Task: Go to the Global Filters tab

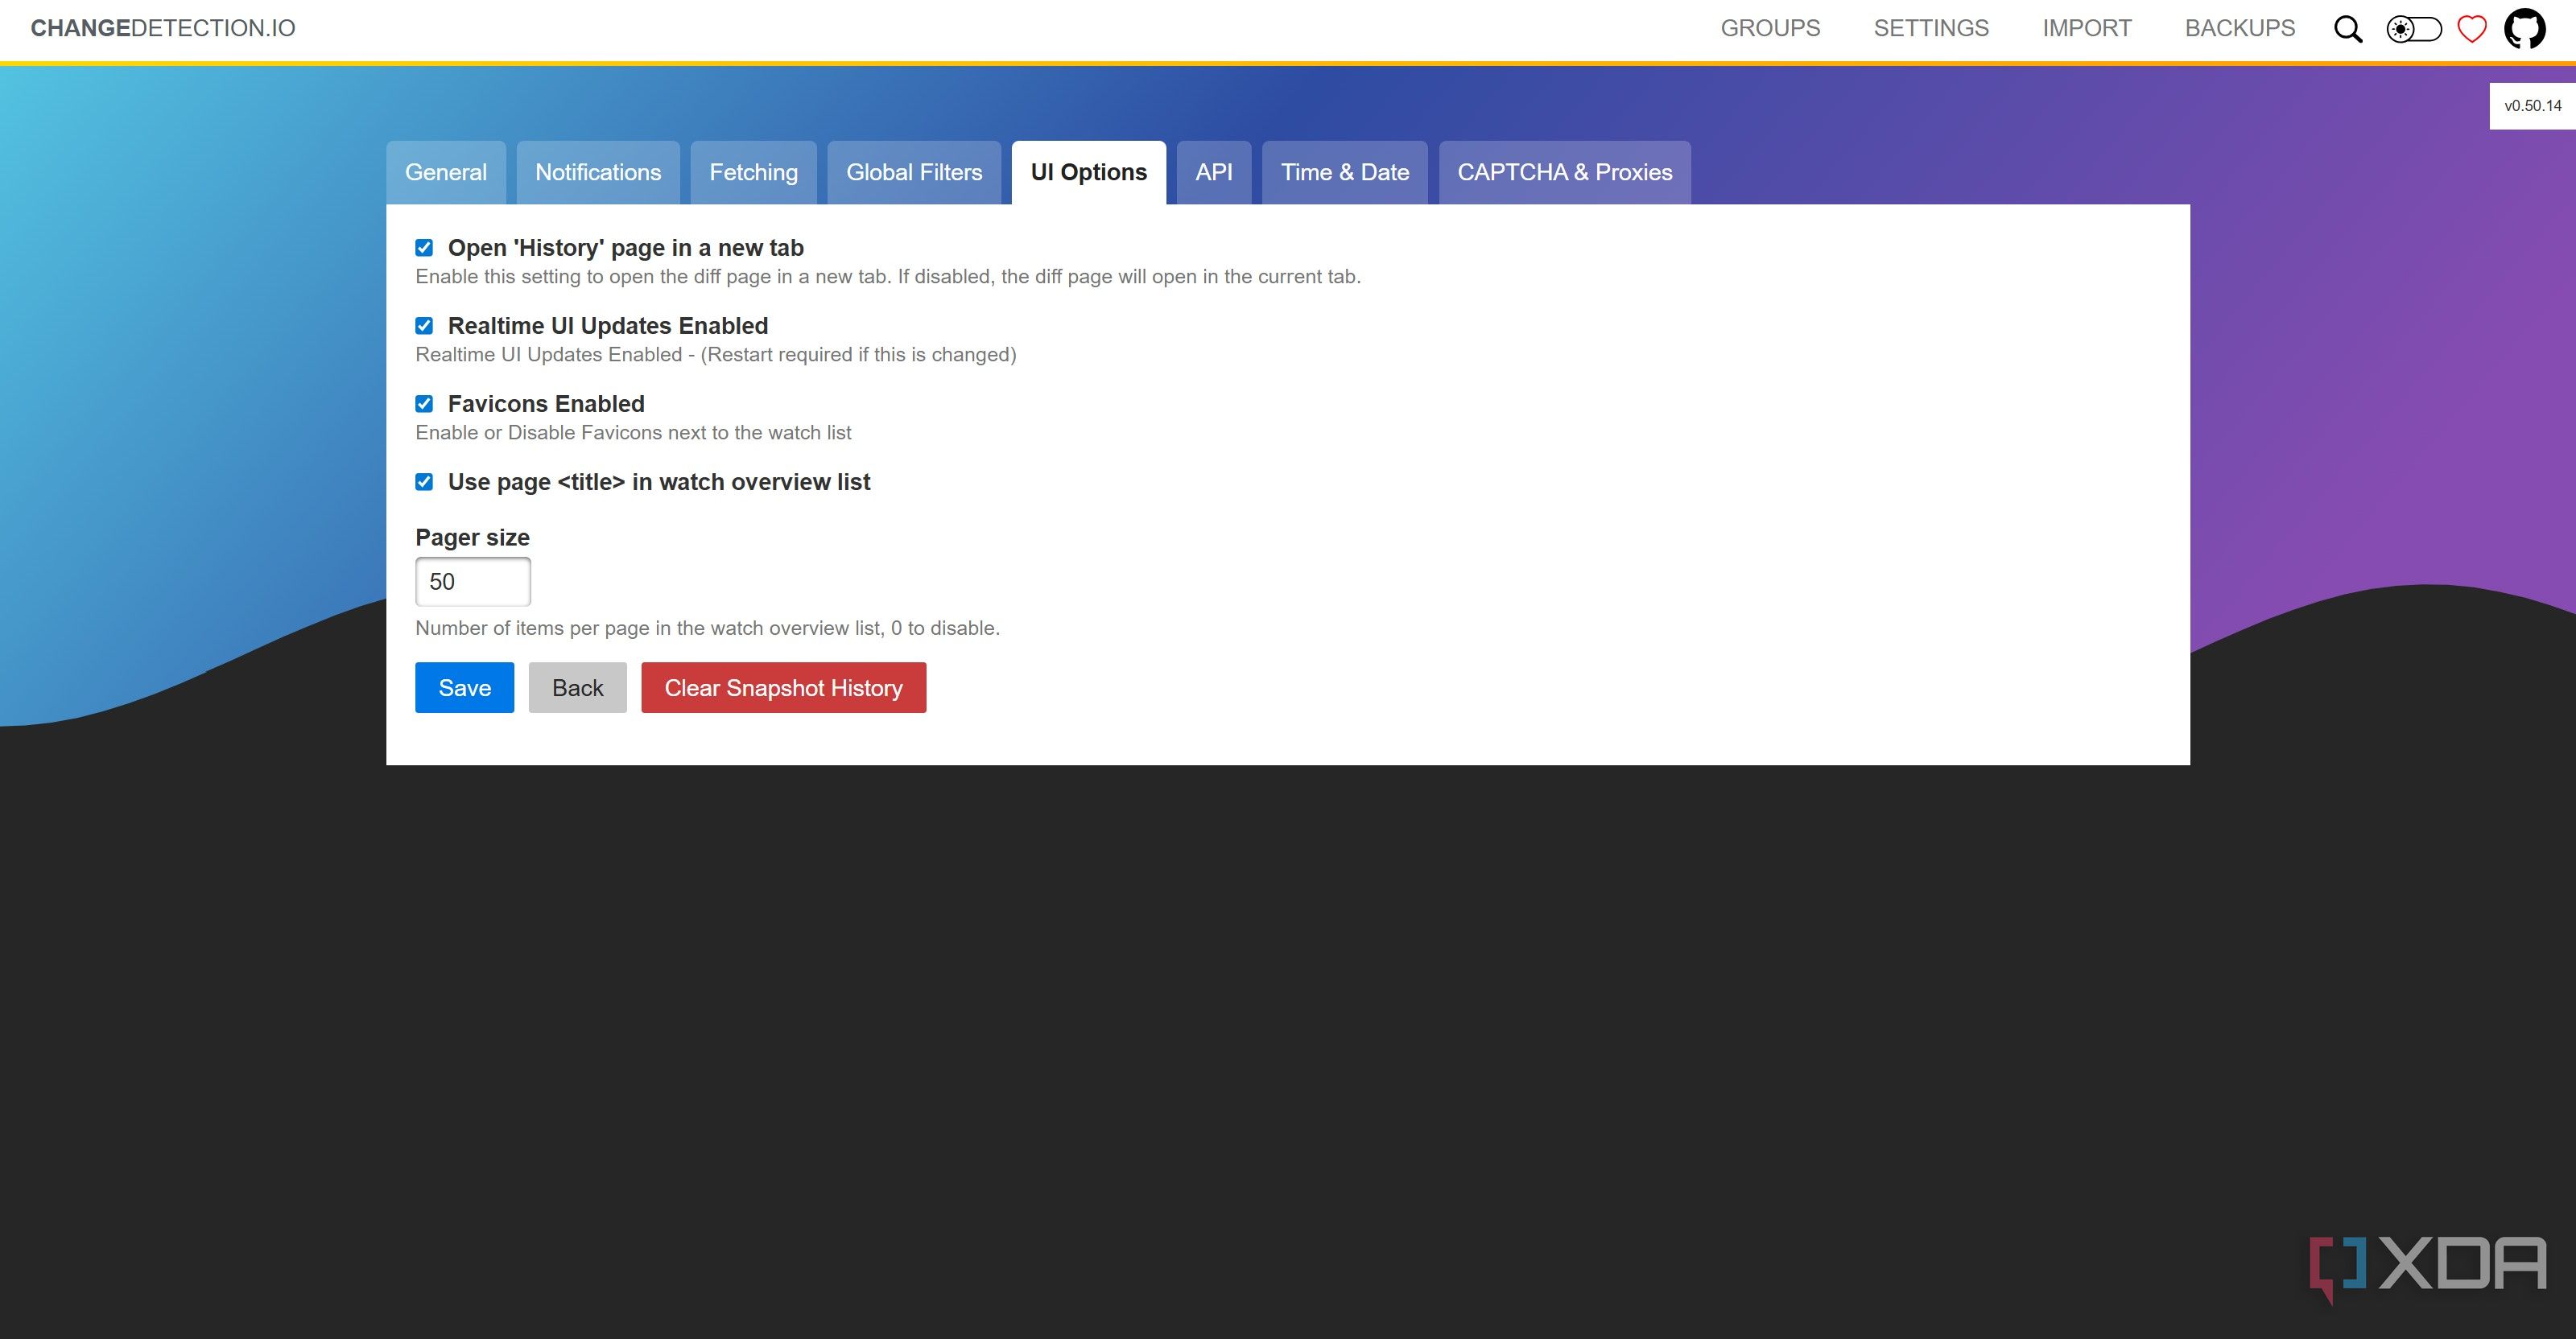Action: click(x=914, y=173)
